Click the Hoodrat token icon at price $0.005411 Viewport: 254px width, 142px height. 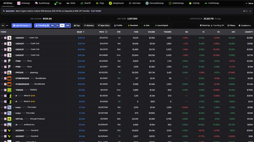(x=9, y=130)
